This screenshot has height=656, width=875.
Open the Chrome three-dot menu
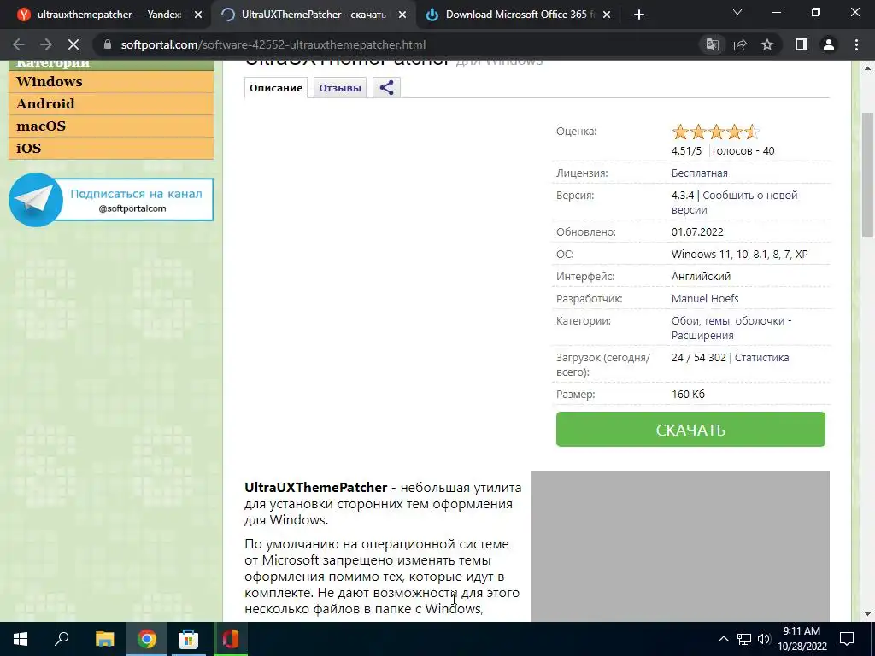(x=856, y=44)
